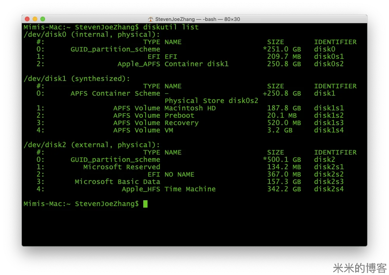This screenshot has height=275, width=389.
Task: Minimize the Terminal using the yellow button
Action: pyautogui.click(x=35, y=19)
